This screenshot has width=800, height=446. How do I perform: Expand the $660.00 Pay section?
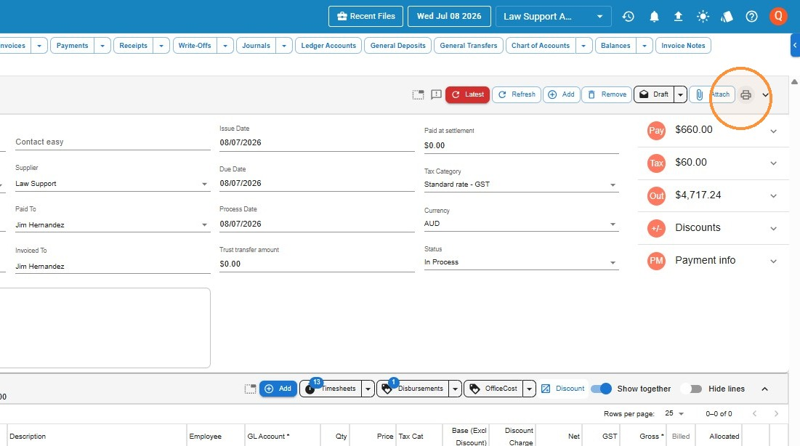coord(773,131)
